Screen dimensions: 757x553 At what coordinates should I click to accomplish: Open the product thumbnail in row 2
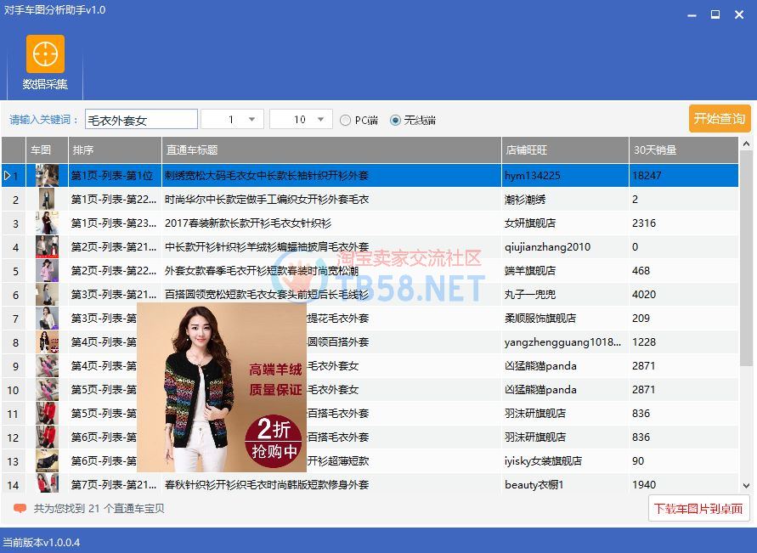pos(47,200)
